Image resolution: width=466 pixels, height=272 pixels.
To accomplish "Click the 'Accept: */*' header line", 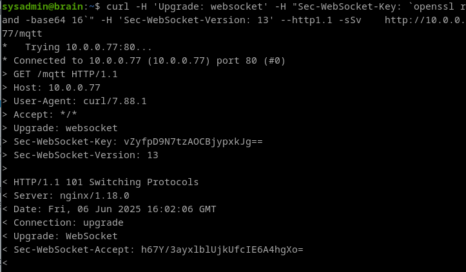I will point(45,114).
